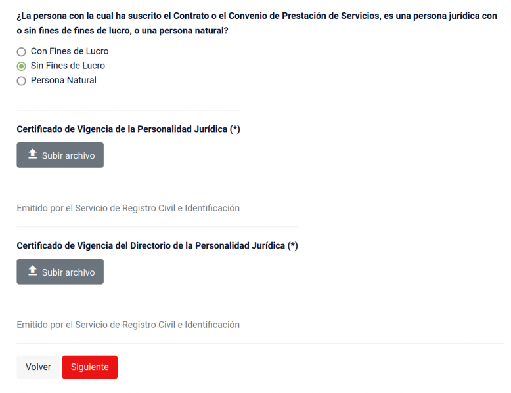Click the 'Sin Fines de Lucro' label text
This screenshot has height=393, width=511.
point(68,66)
